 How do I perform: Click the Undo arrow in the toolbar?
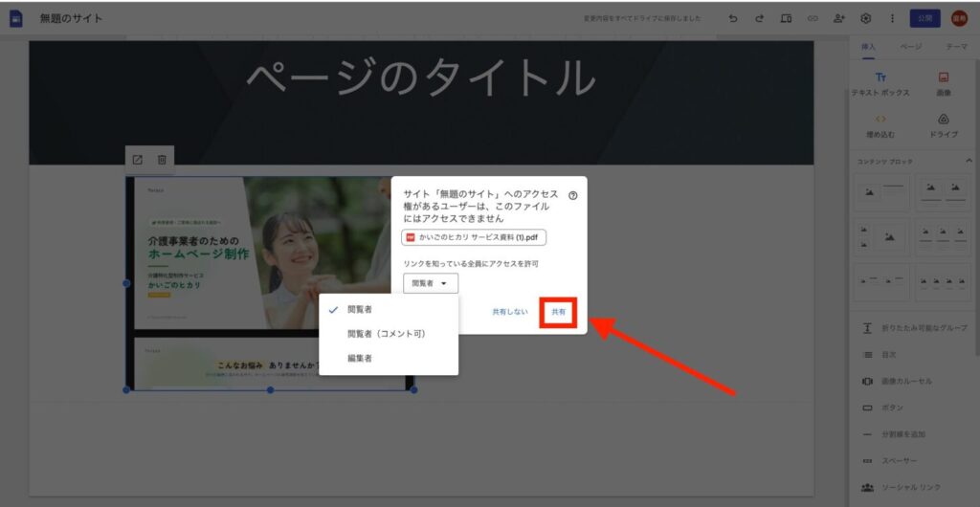[733, 18]
